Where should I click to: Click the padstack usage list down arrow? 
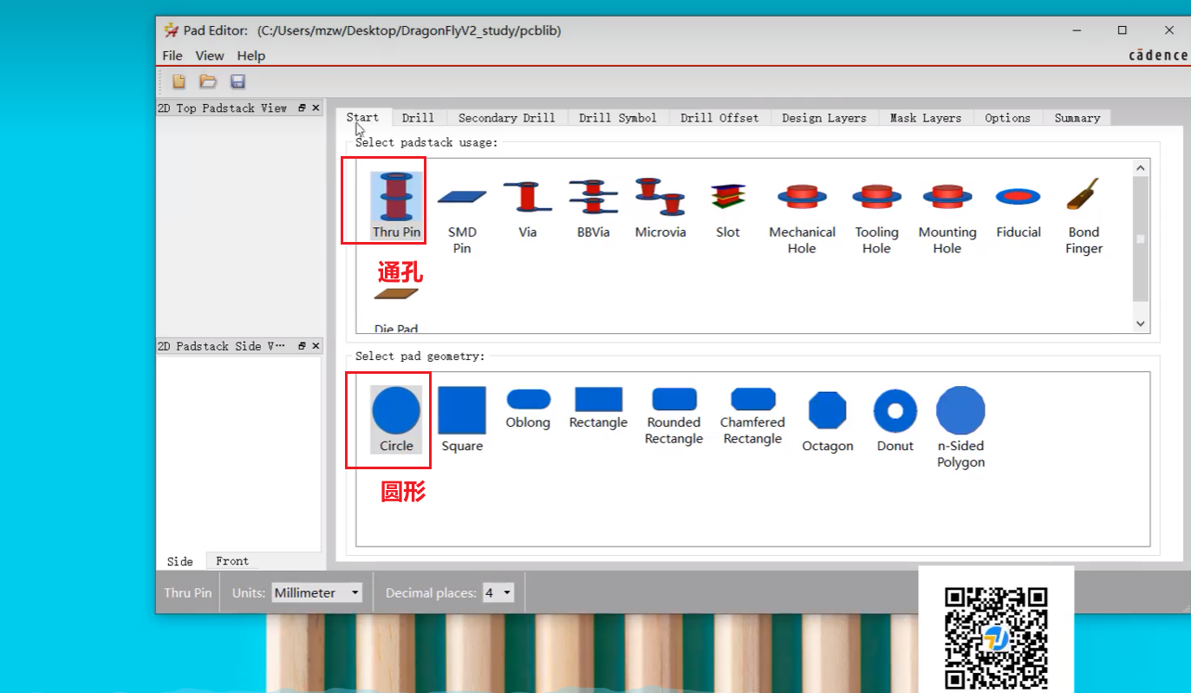(x=1141, y=323)
